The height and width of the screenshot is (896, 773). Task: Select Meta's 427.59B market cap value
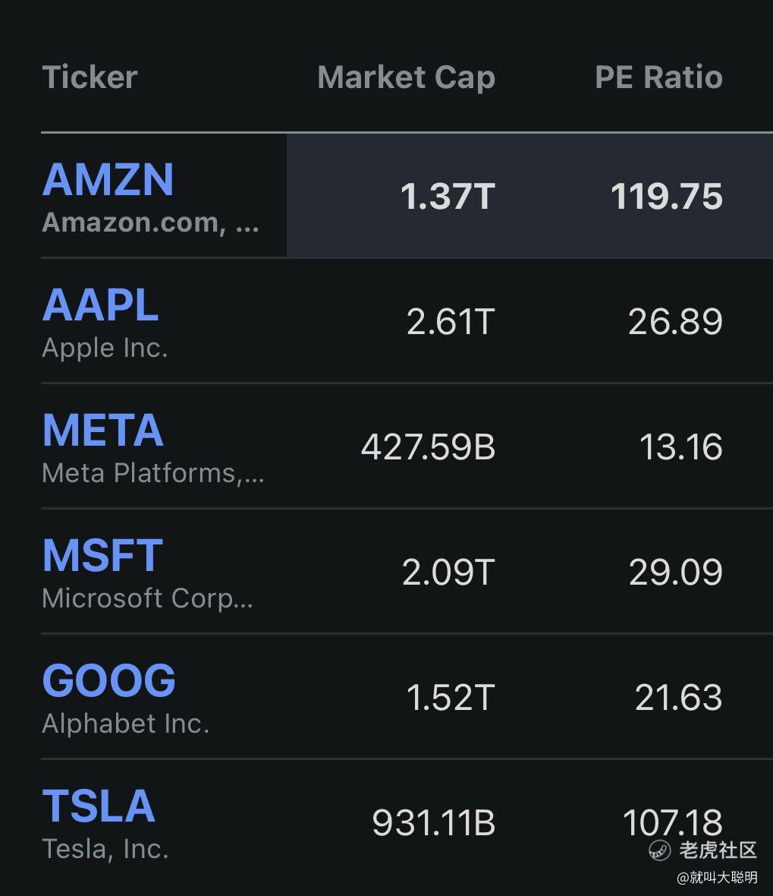point(428,446)
